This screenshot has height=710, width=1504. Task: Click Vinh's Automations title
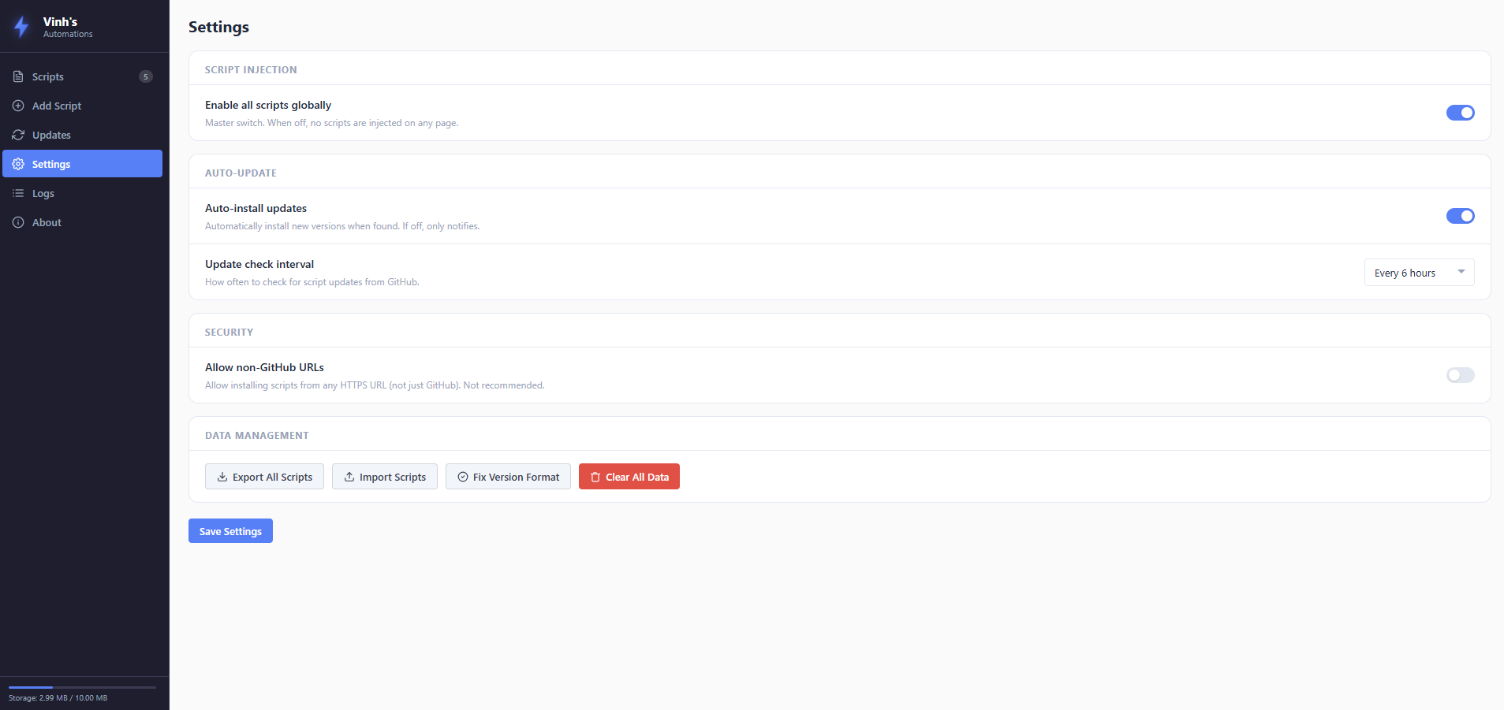point(68,27)
